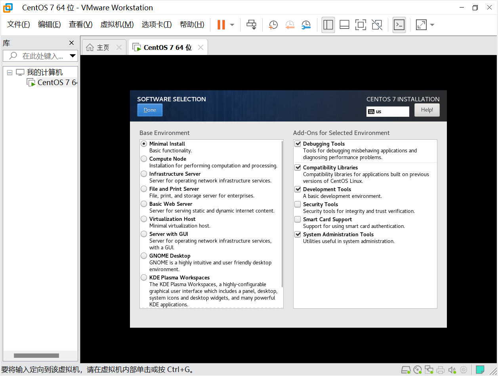The image size is (498, 376).
Task: Enter full screen mode via the toolbar icon
Action: [361, 25]
